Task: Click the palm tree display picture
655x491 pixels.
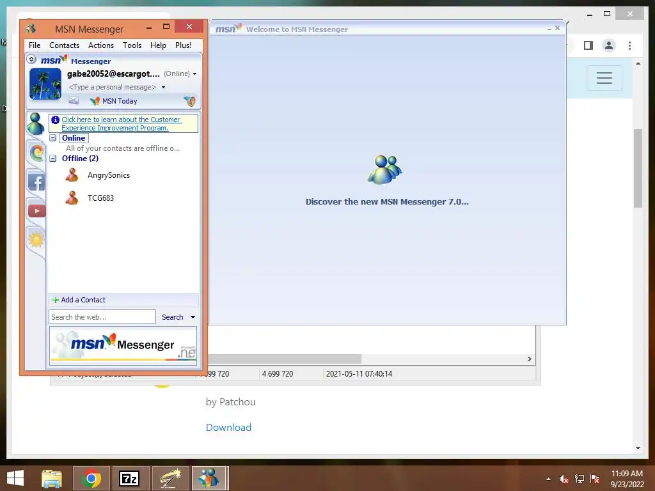Action: click(45, 84)
